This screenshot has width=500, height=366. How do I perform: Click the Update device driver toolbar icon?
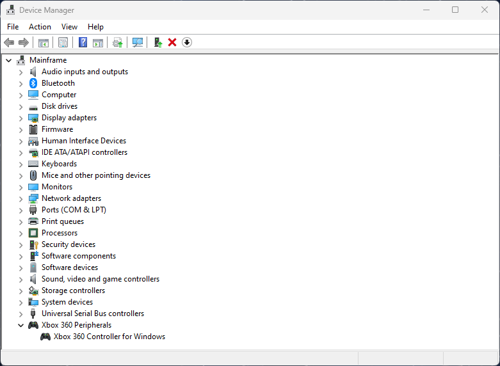[x=118, y=42]
